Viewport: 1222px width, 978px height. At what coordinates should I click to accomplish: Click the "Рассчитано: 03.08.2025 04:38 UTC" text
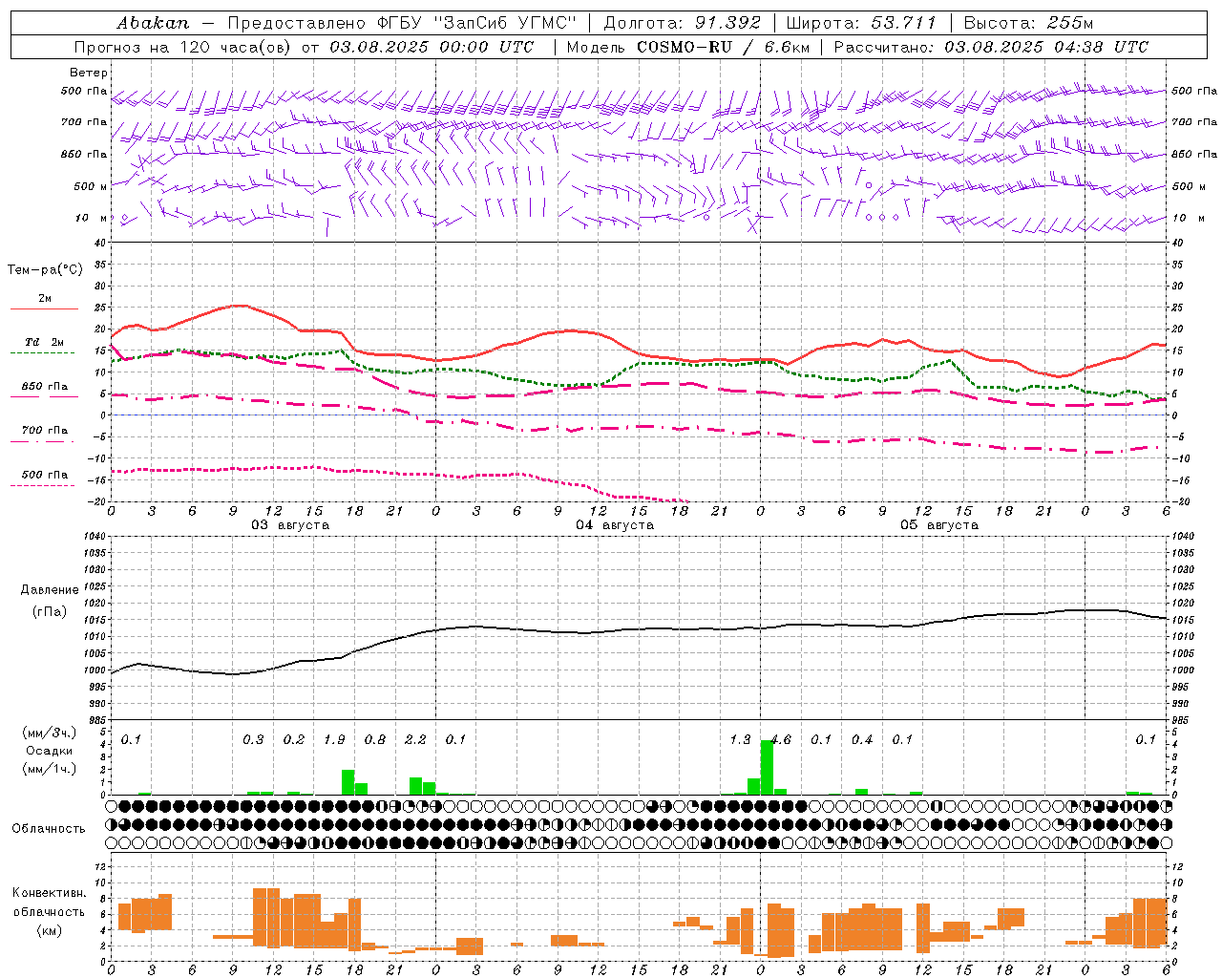click(x=991, y=47)
